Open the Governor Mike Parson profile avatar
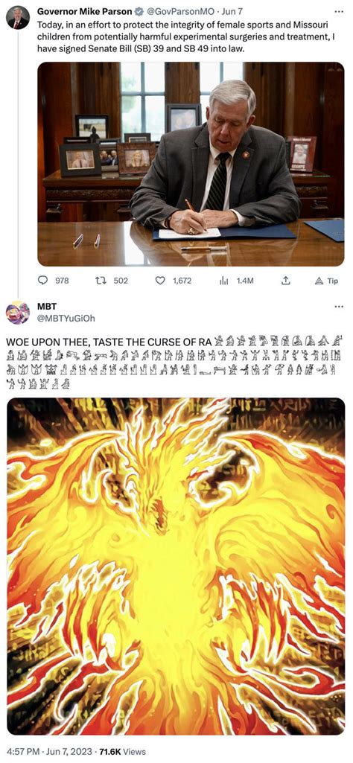This screenshot has width=353, height=763. pos(18,18)
